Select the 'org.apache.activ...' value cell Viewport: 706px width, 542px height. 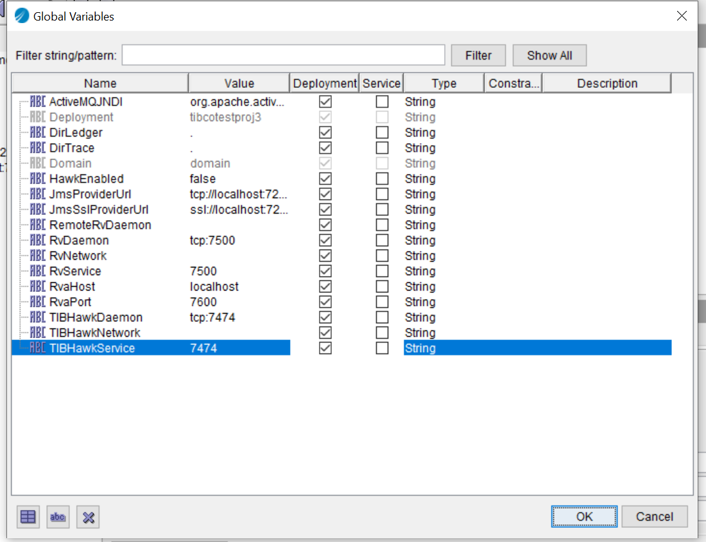coord(237,101)
